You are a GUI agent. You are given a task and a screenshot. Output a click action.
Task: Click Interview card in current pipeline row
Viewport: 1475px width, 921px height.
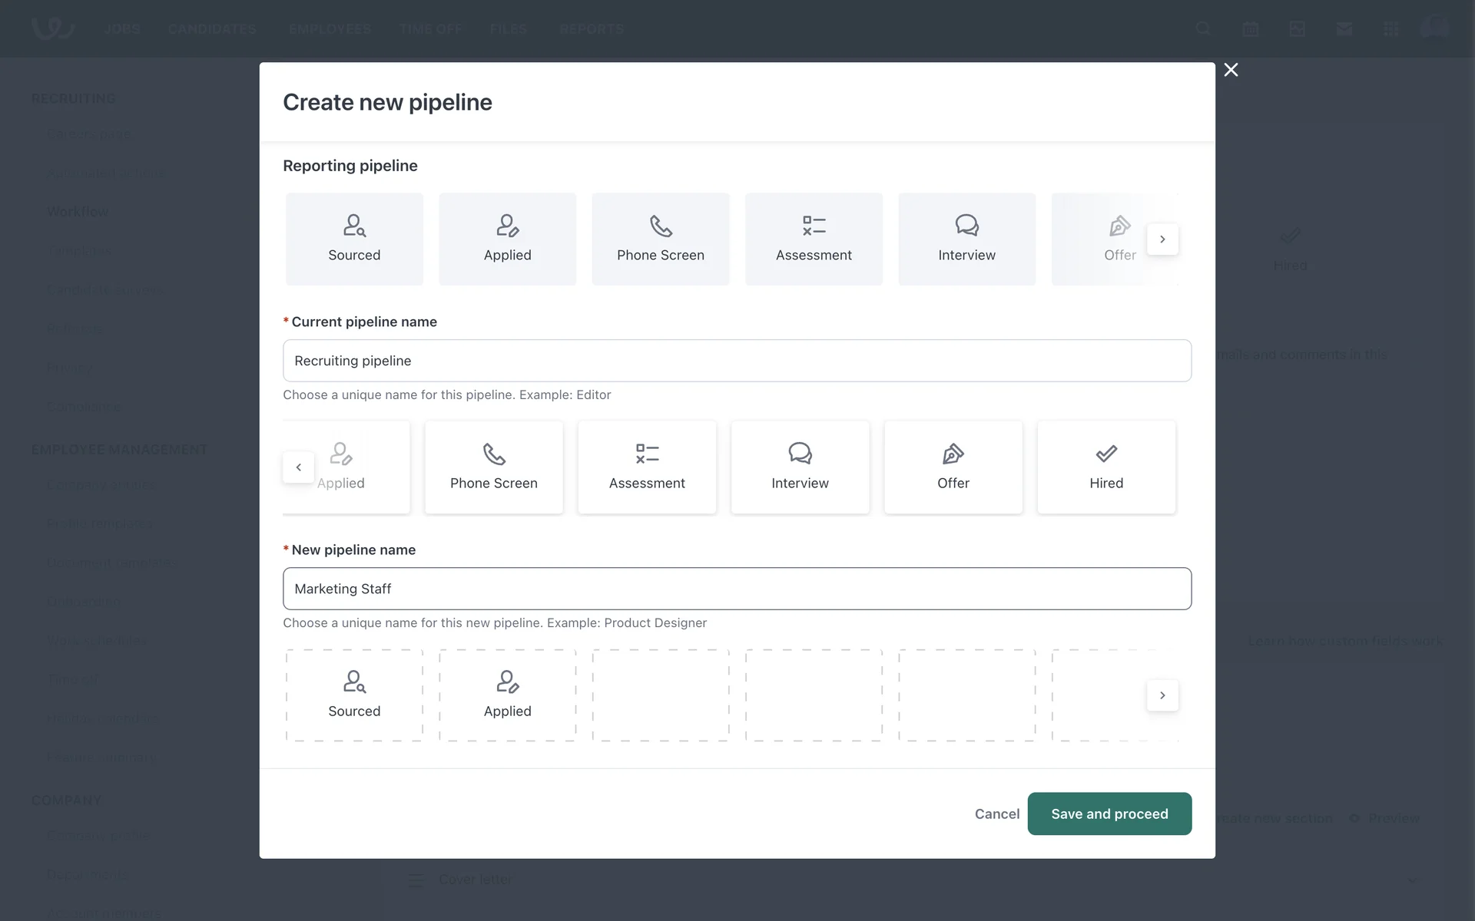tap(800, 467)
